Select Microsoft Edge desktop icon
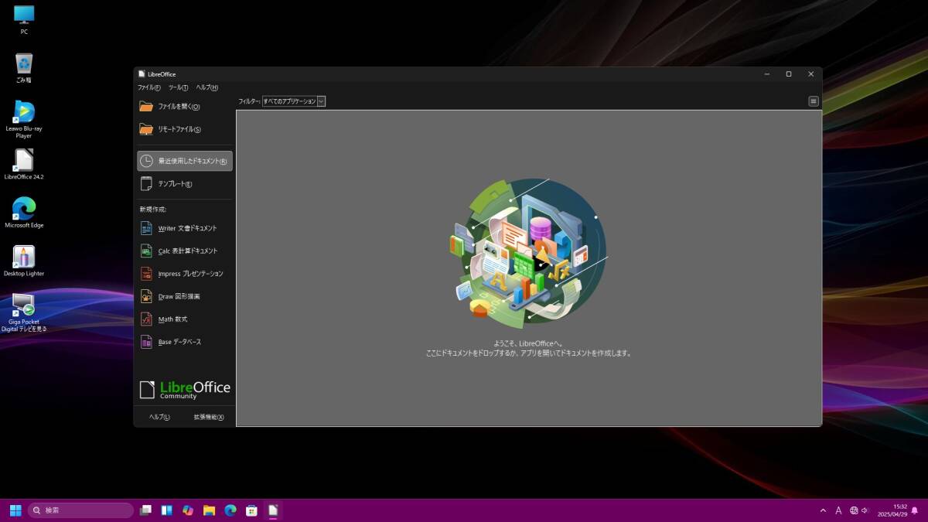Viewport: 928px width, 522px height. (x=24, y=213)
